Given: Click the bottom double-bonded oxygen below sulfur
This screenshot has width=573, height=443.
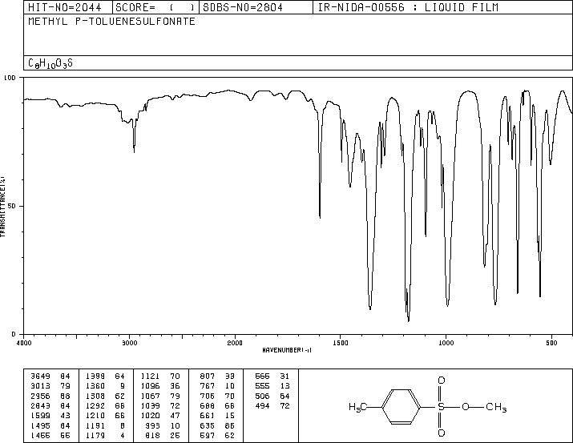Looking at the screenshot, I should (x=441, y=433).
